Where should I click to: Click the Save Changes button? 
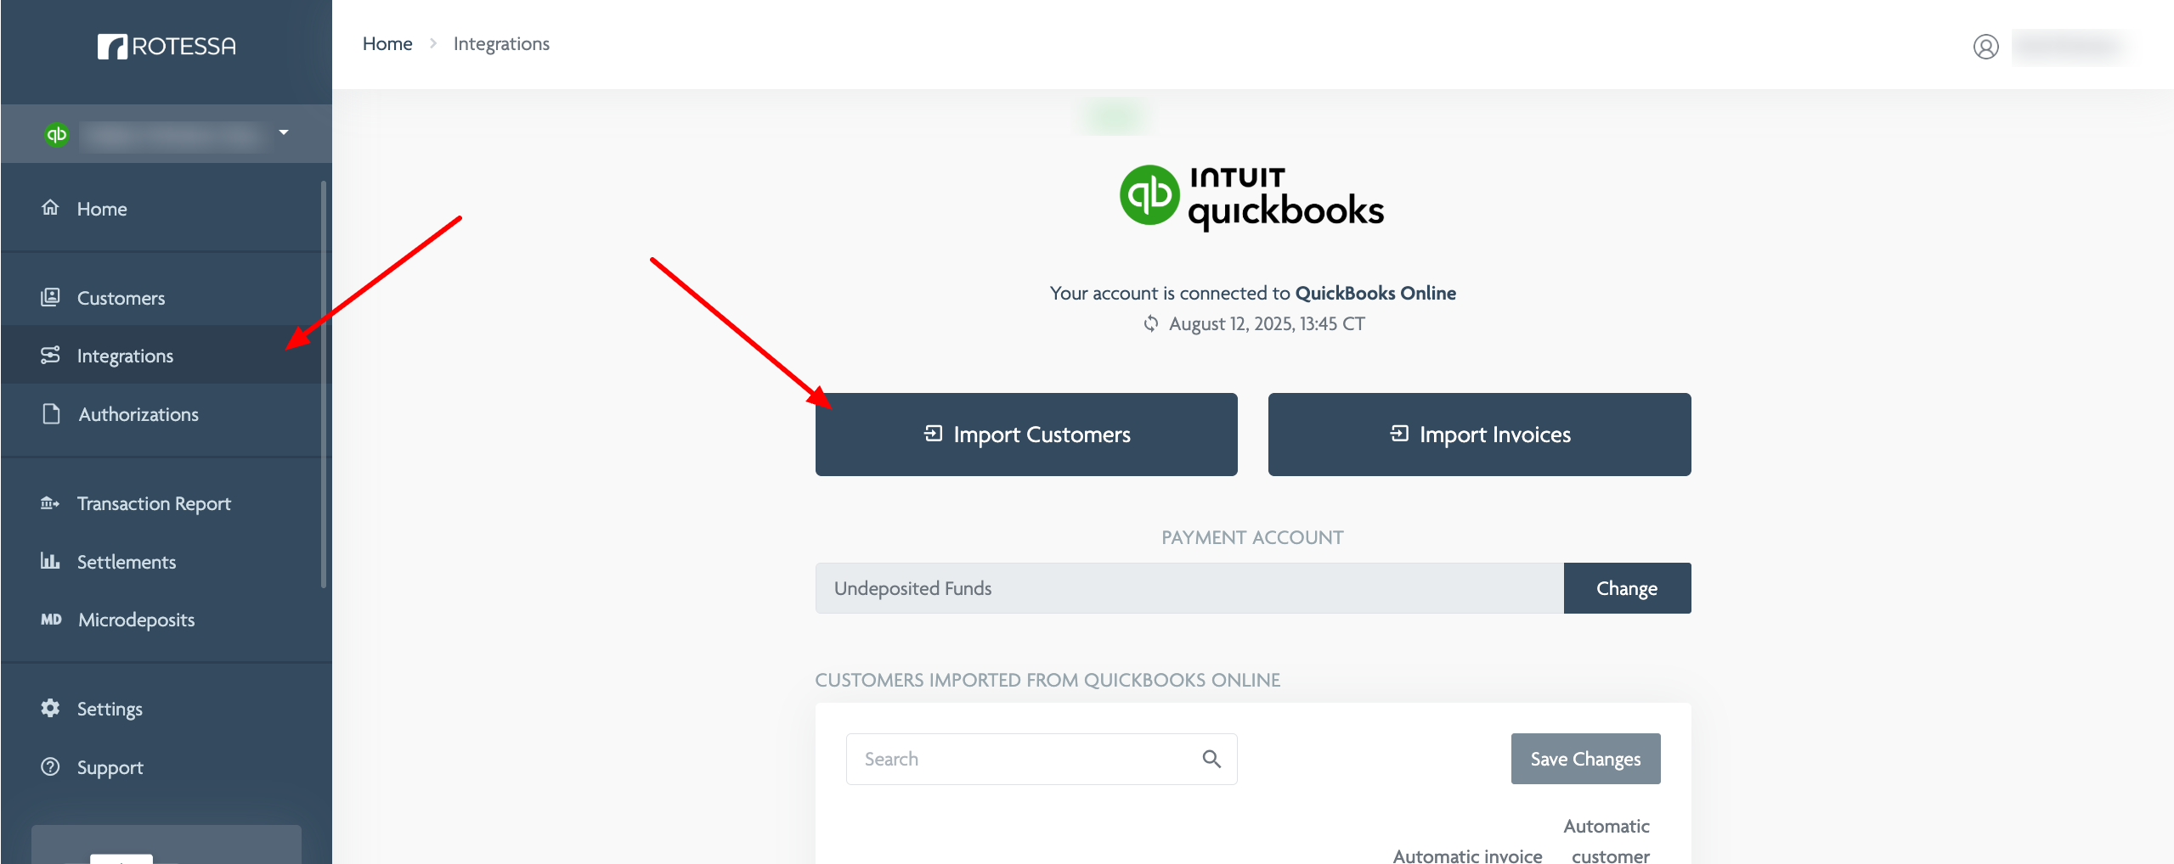[1585, 759]
